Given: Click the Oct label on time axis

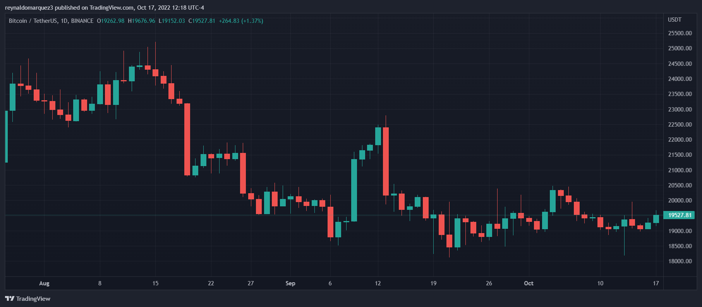Looking at the screenshot, I should point(529,283).
